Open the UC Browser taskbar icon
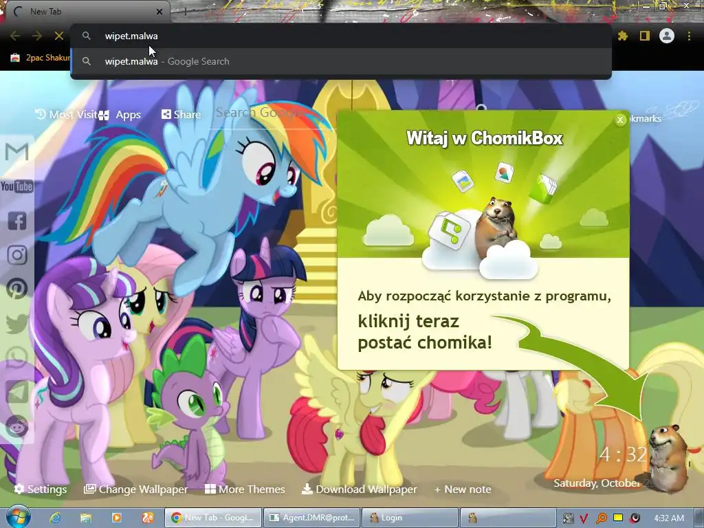This screenshot has height=528, width=704. point(147,518)
